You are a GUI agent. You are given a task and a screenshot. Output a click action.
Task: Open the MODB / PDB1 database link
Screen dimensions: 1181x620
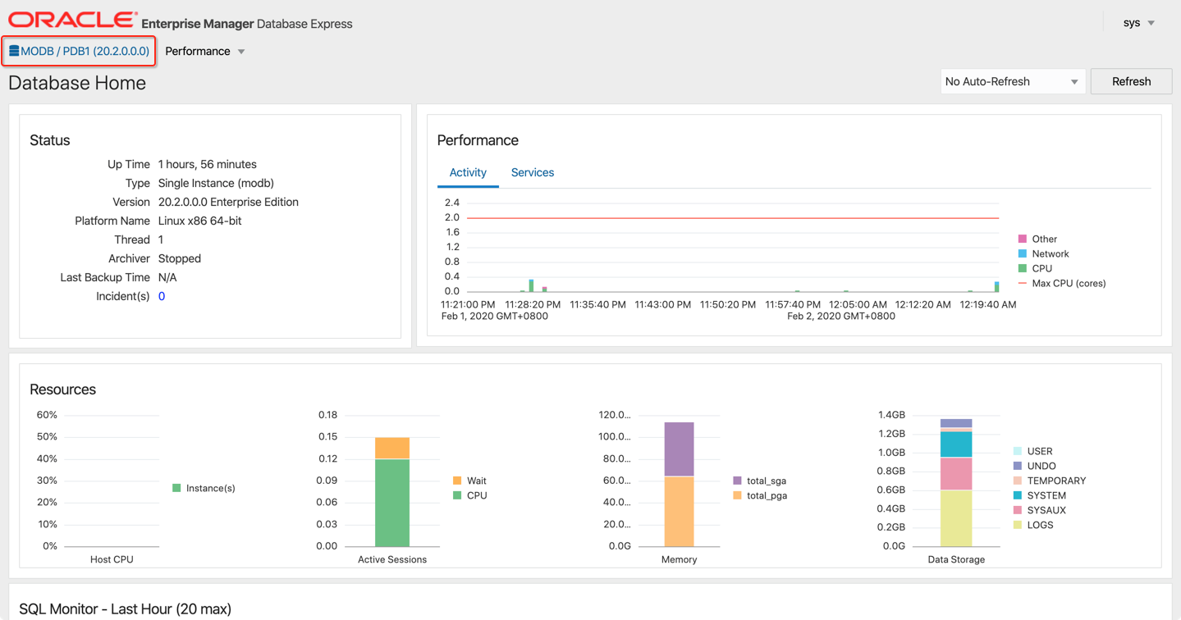85,51
